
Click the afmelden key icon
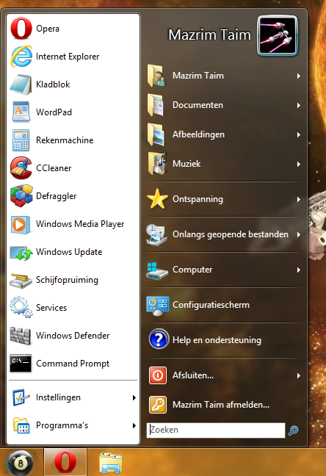point(158,405)
